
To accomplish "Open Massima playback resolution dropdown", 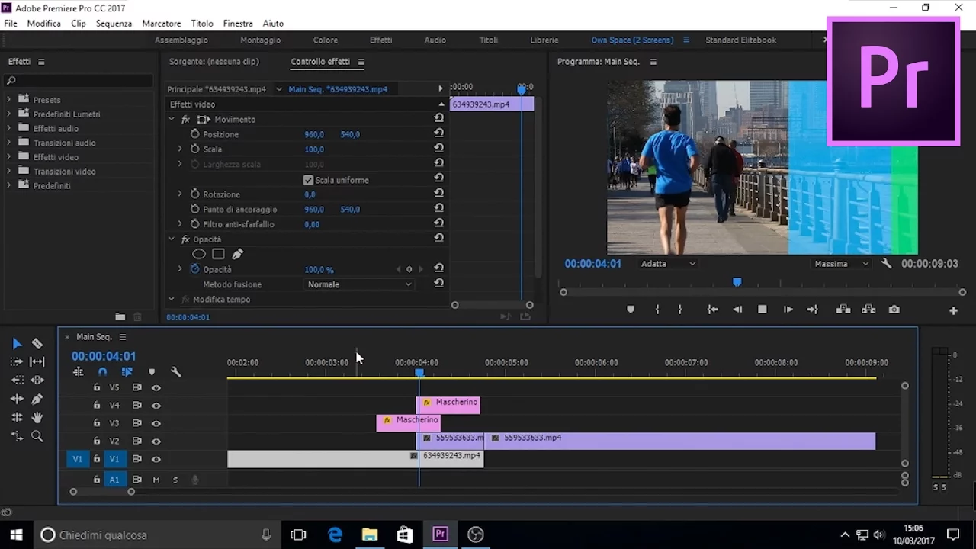I will 842,264.
